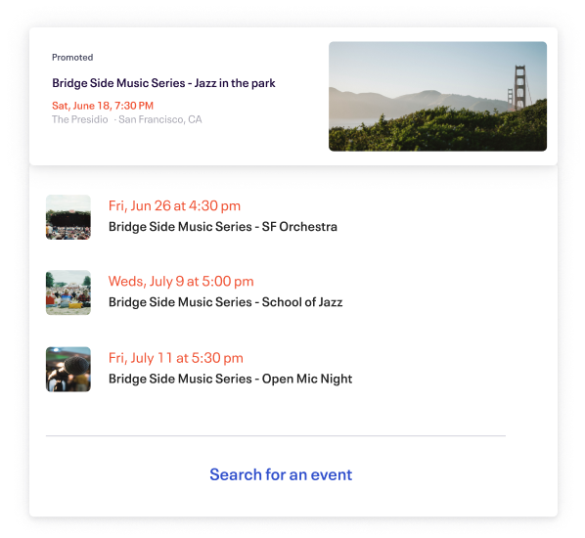Open Bridge Side Music Series - Open Mic Night title
Image resolution: width=585 pixels, height=538 pixels.
coord(230,379)
